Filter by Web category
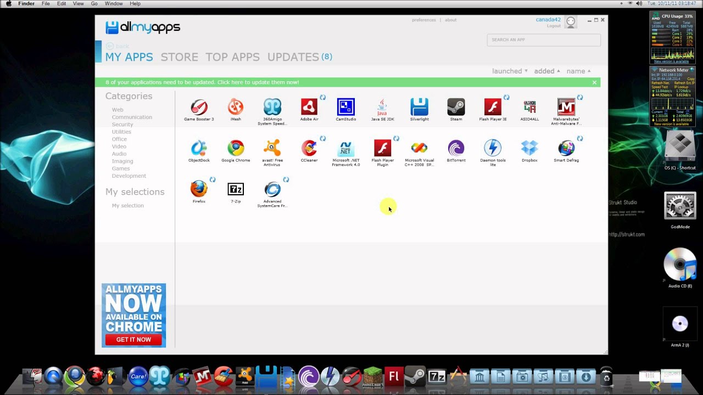 [x=118, y=110]
